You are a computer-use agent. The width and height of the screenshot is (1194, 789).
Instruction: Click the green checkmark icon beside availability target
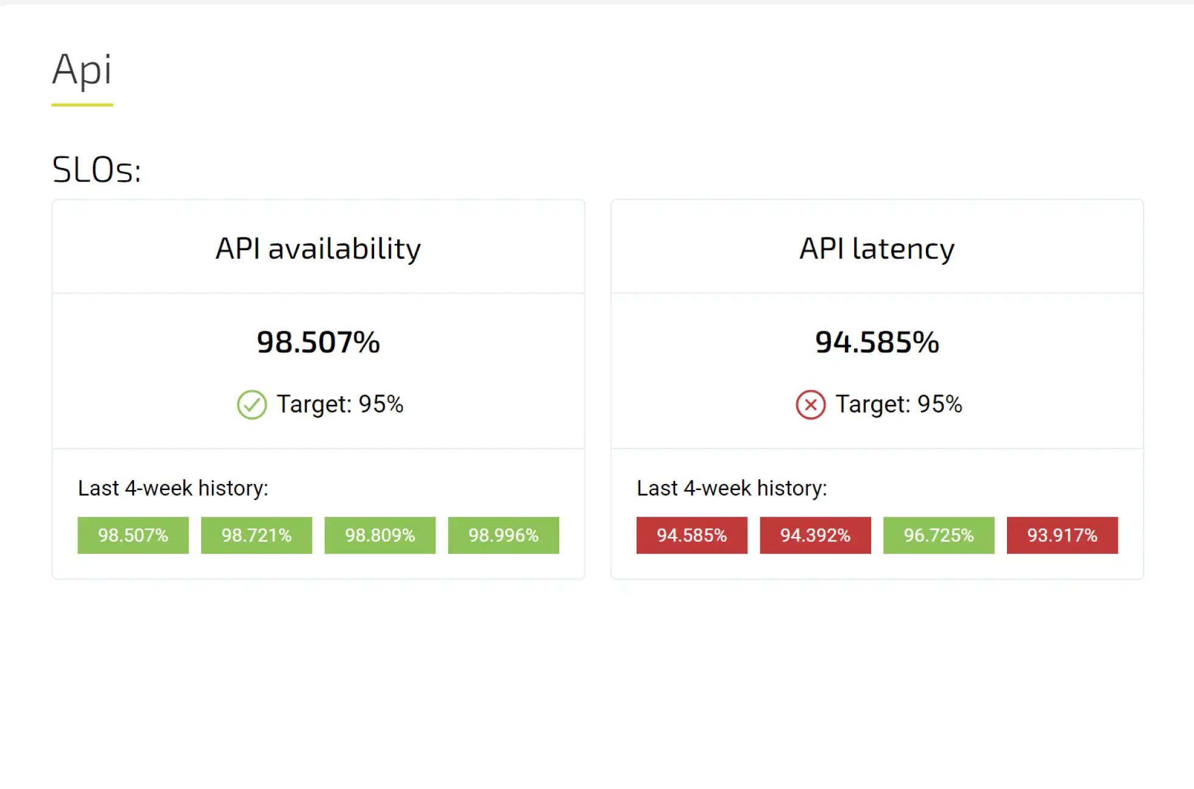pyautogui.click(x=252, y=404)
